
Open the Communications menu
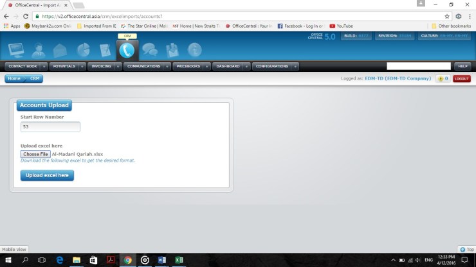point(143,66)
